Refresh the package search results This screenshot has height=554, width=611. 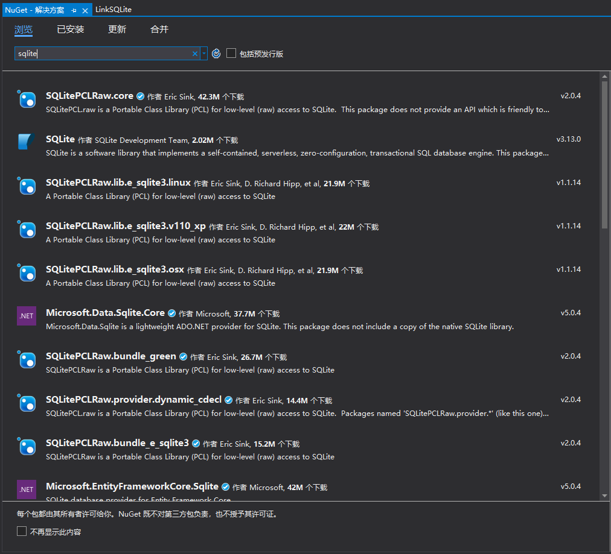[x=216, y=53]
